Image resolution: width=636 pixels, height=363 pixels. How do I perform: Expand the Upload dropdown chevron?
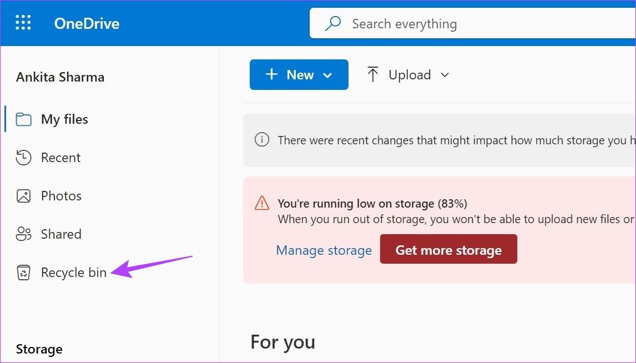click(445, 74)
